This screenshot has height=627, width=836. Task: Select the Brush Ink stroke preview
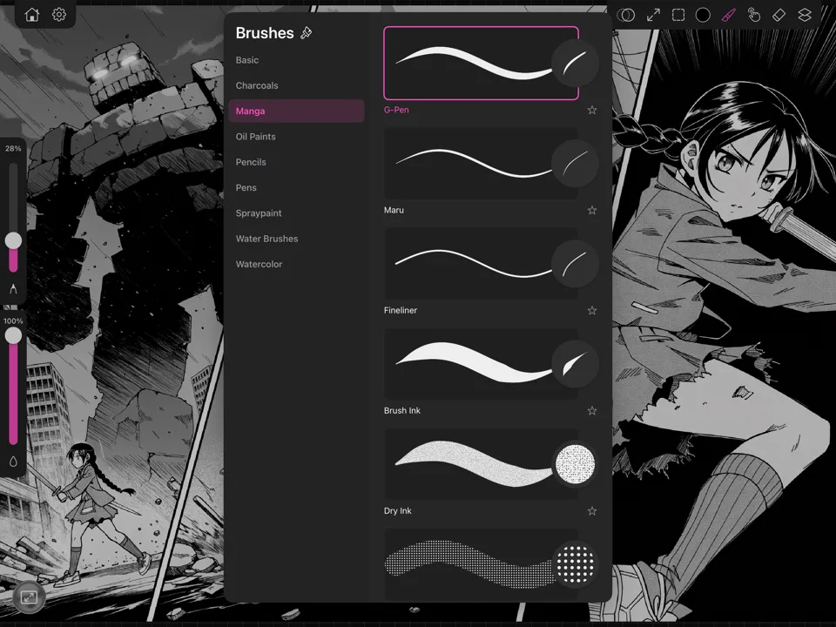click(481, 364)
